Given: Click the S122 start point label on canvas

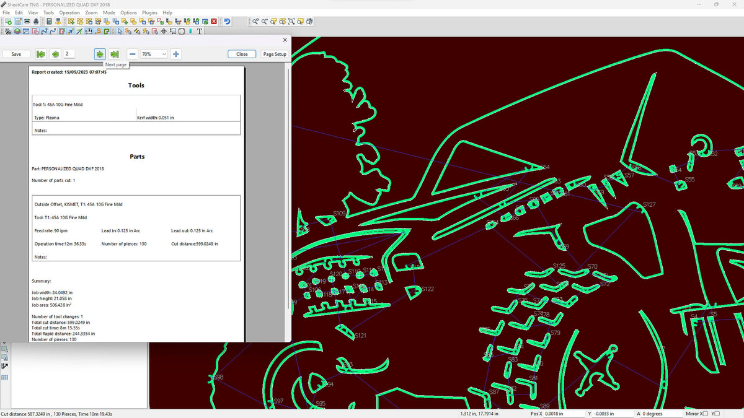Looking at the screenshot, I should (427, 289).
